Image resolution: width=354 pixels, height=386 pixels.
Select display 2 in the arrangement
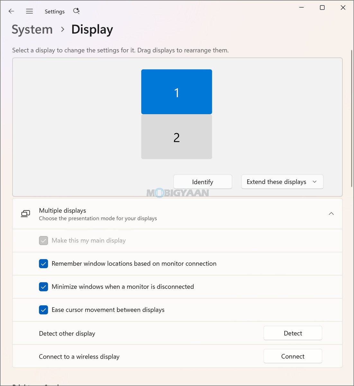pyautogui.click(x=177, y=137)
